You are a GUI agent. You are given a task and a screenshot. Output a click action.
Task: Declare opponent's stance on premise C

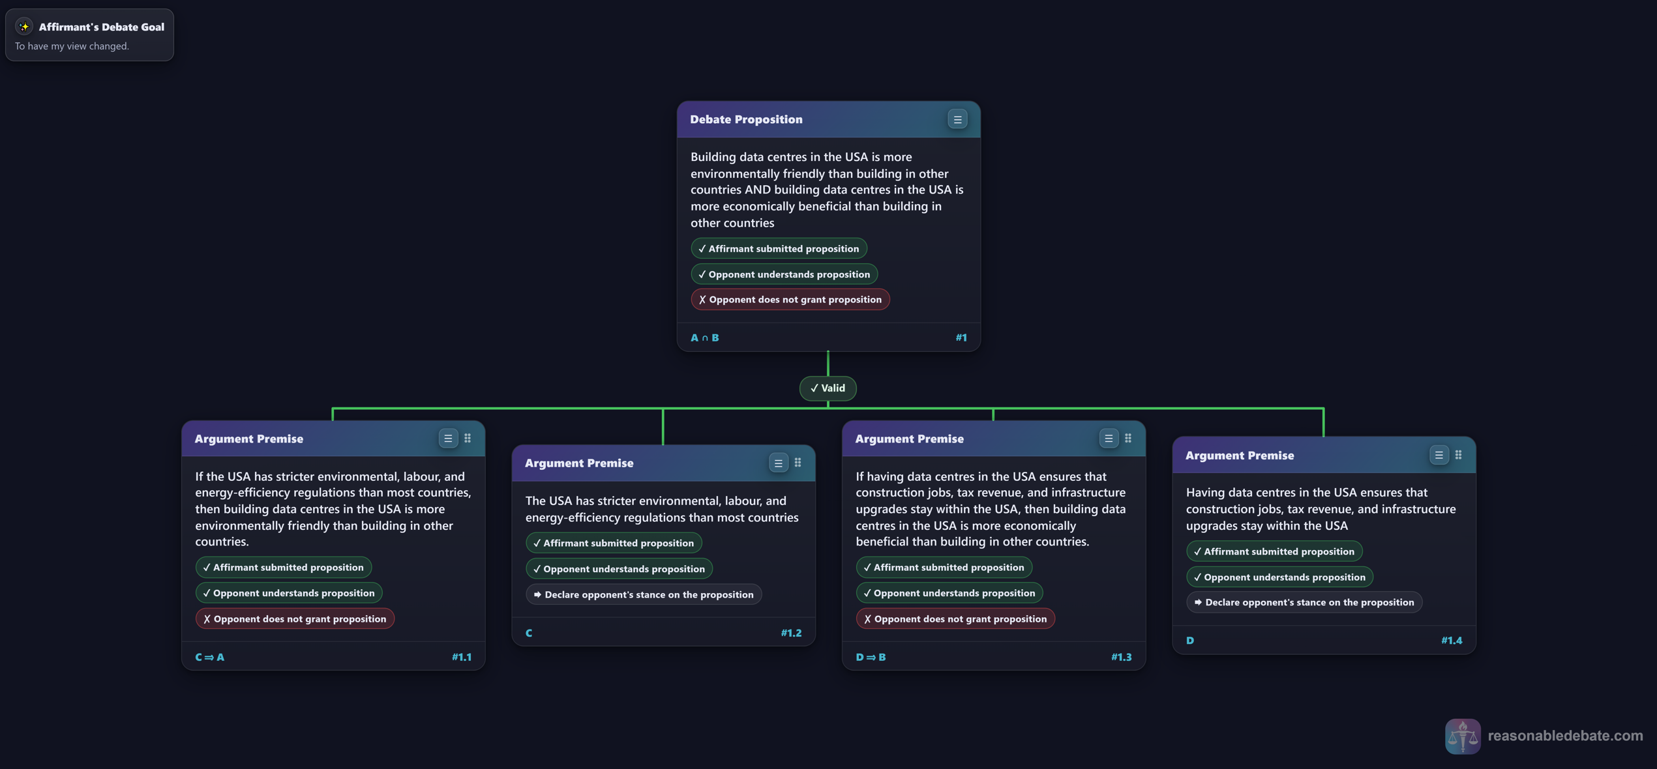click(x=643, y=594)
